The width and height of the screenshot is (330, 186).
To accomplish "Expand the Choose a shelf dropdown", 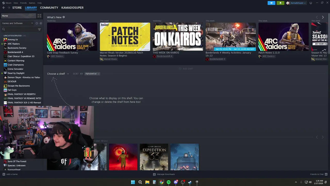I will point(58,74).
